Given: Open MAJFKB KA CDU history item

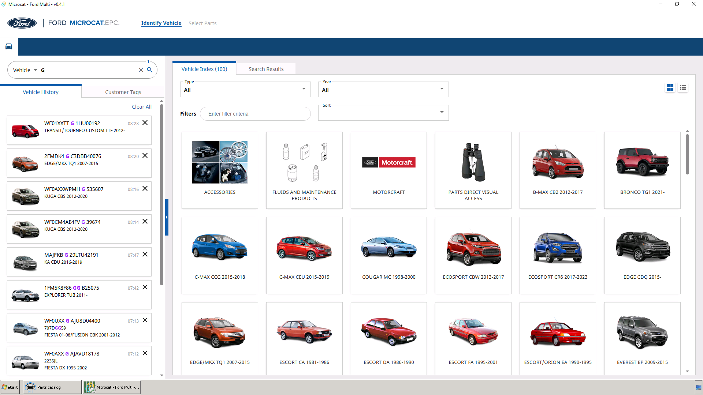Looking at the screenshot, I should click(x=79, y=262).
